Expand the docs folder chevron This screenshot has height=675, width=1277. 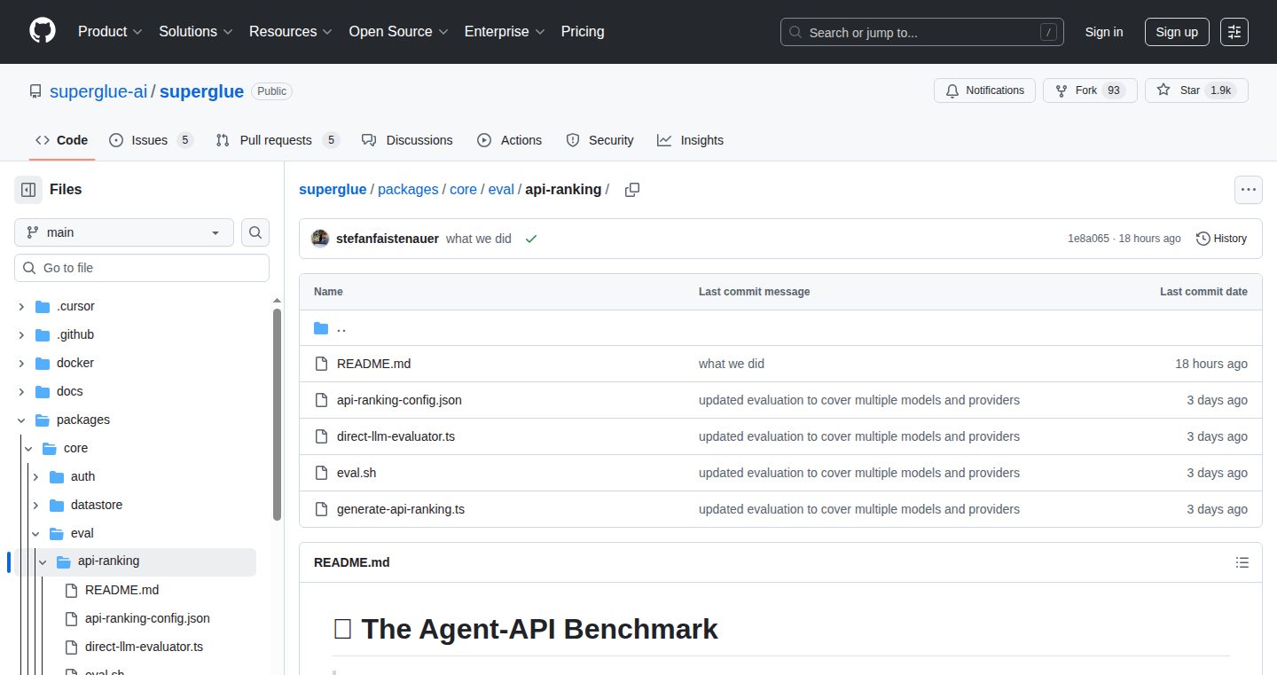point(21,391)
